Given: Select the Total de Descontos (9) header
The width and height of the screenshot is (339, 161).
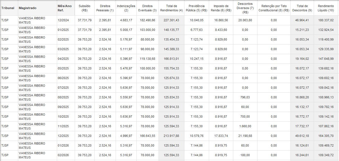Looking at the screenshot, I should pyautogui.click(x=302, y=8).
